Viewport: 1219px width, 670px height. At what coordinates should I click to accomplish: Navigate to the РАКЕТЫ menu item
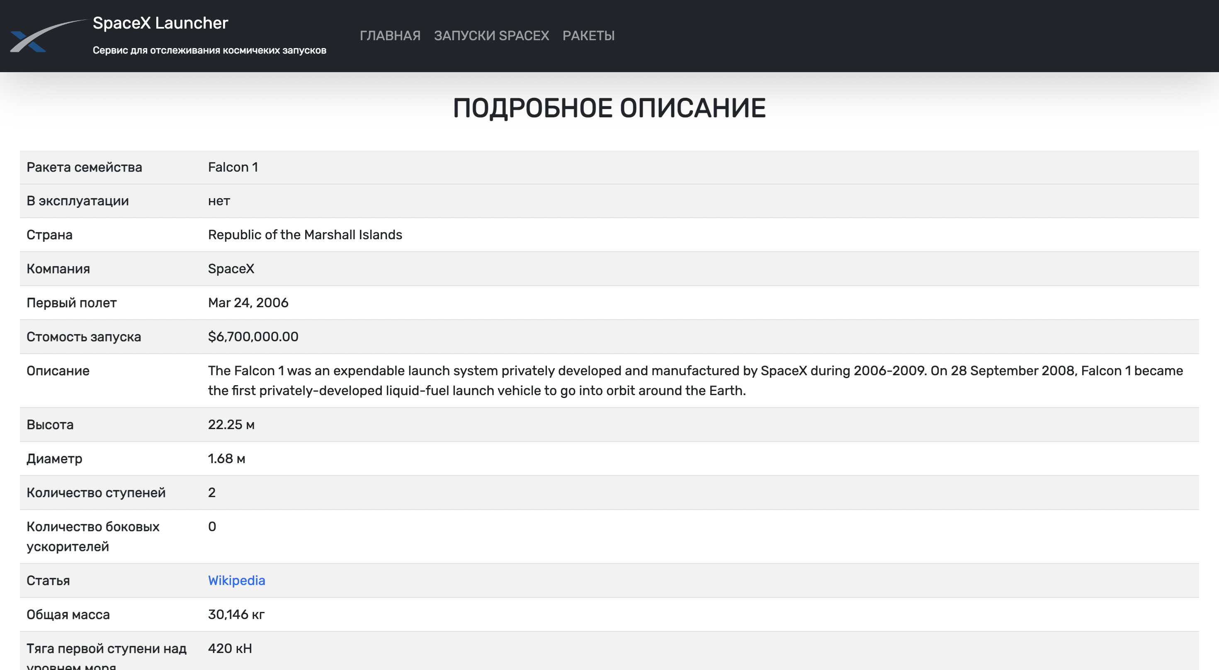(x=588, y=36)
